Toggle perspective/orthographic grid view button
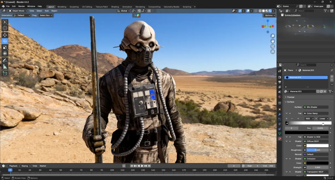The height and width of the screenshot is (180, 335). click(x=273, y=52)
